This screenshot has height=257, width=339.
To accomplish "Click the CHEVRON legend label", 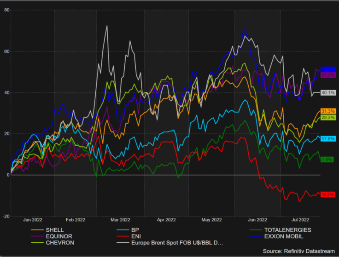I will pyautogui.click(x=60, y=243).
